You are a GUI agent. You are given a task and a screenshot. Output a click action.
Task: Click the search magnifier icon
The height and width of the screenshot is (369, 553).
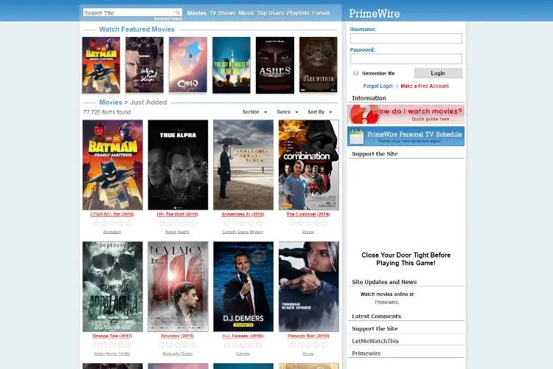coord(178,13)
